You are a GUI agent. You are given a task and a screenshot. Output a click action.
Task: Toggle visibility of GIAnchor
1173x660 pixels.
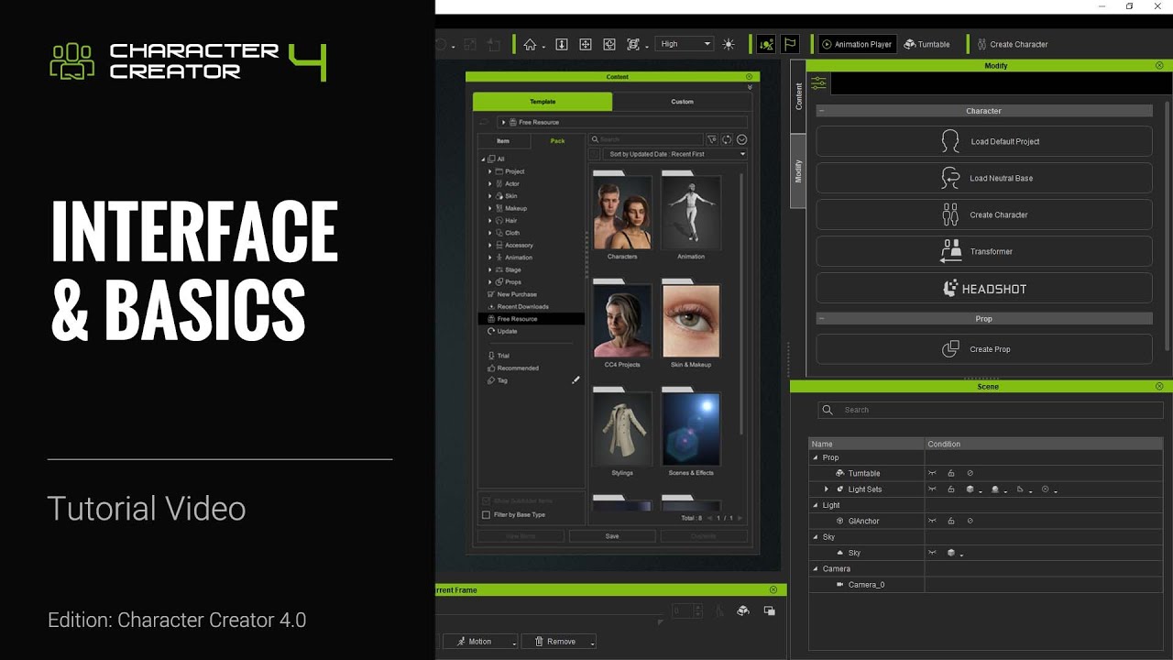point(933,521)
